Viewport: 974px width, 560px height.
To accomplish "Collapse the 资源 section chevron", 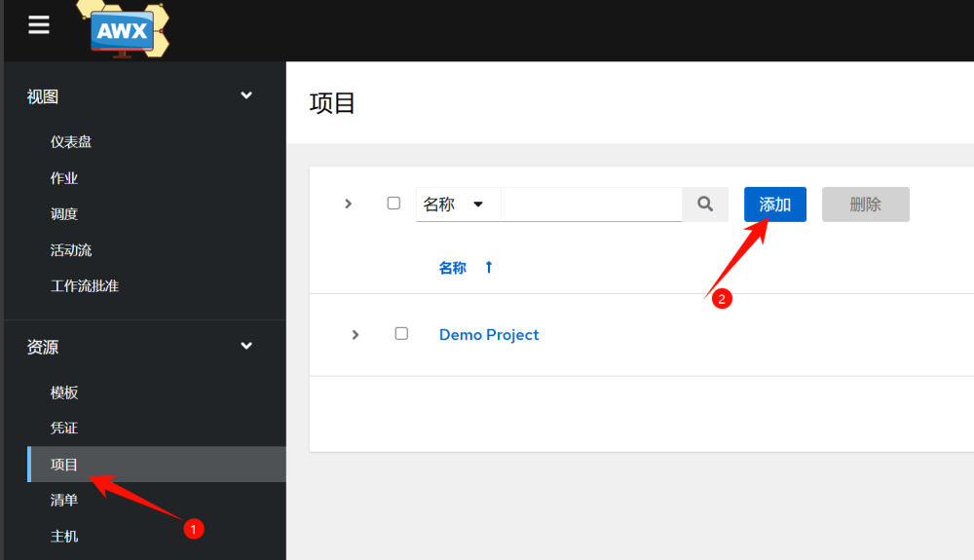I will [246, 346].
